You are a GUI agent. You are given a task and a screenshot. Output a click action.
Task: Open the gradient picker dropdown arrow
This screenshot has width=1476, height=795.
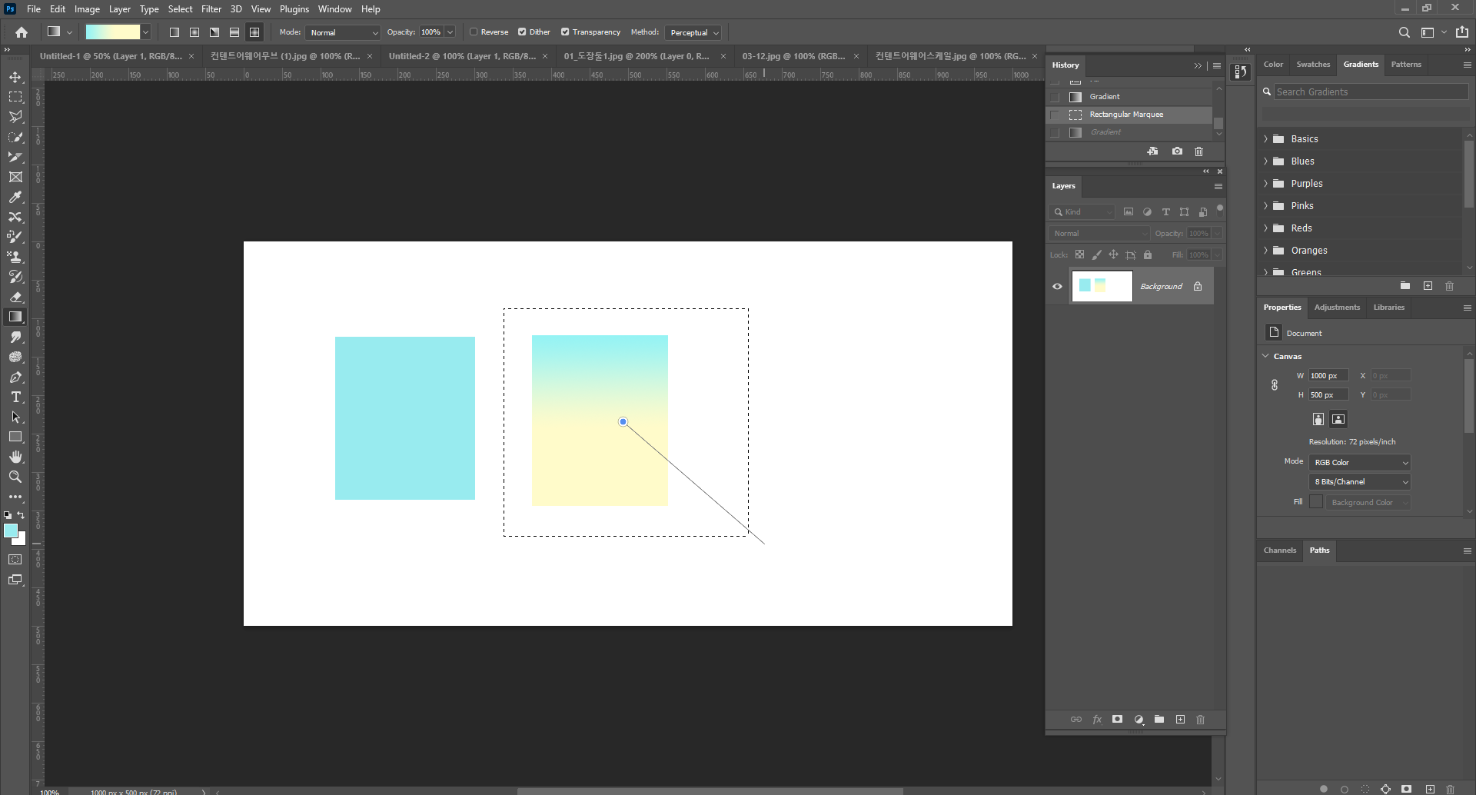coord(145,32)
